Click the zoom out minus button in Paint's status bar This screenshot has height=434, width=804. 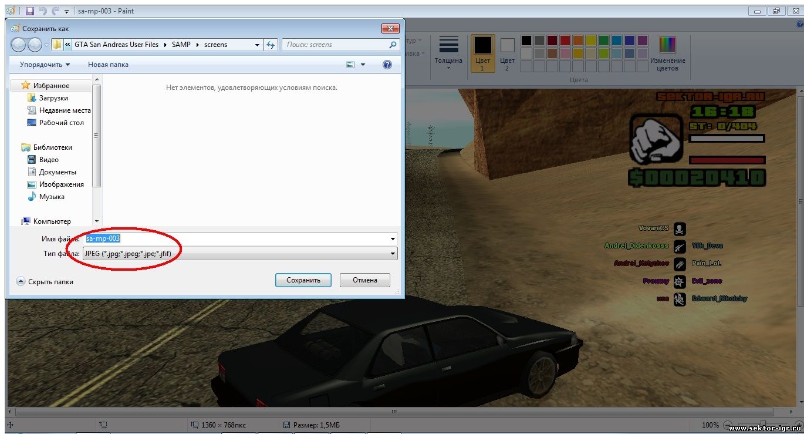[x=727, y=425]
